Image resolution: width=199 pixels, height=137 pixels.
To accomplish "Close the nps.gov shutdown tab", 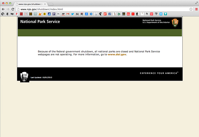I will 45,4.
